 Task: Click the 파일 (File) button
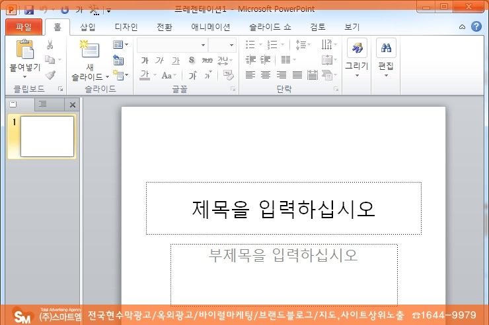23,27
